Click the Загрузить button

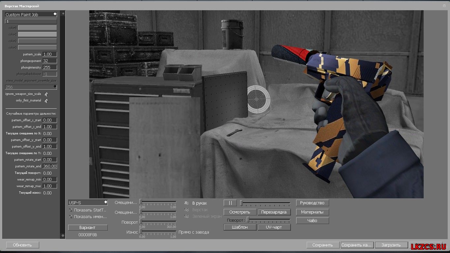391,245
